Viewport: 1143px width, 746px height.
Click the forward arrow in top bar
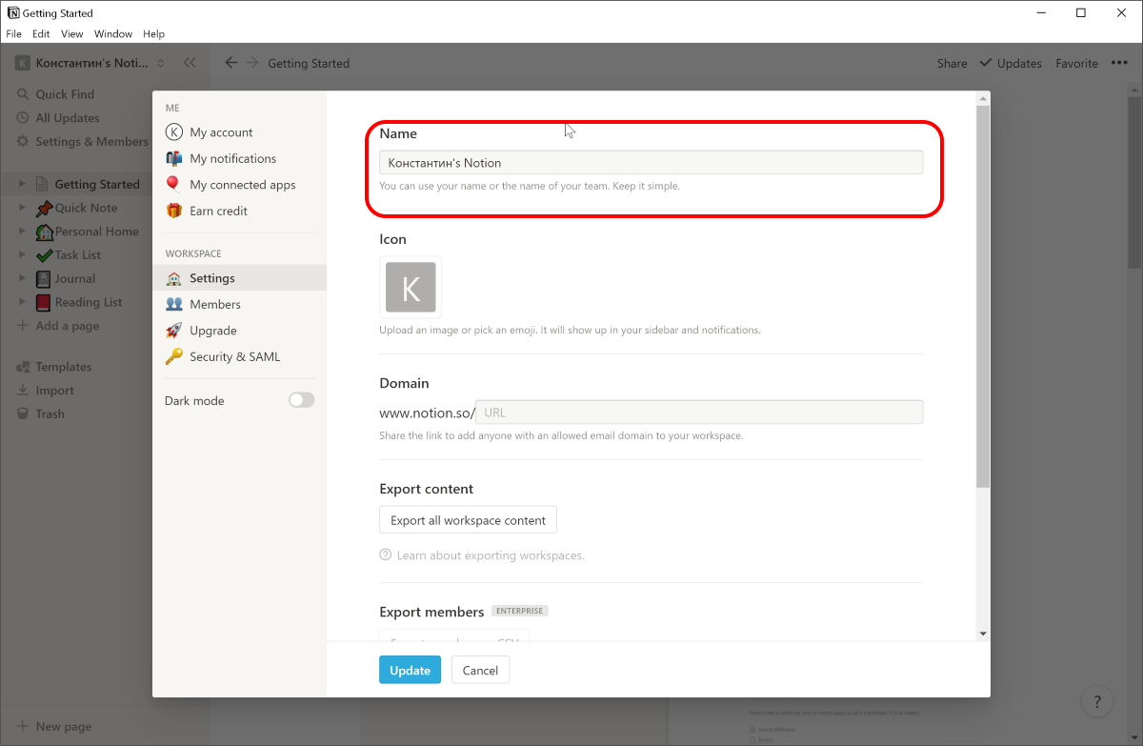(x=252, y=63)
